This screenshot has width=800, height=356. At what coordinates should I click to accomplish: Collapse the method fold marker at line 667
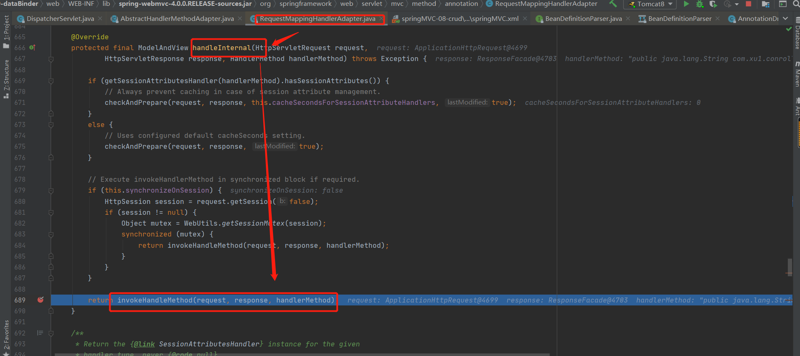click(51, 59)
